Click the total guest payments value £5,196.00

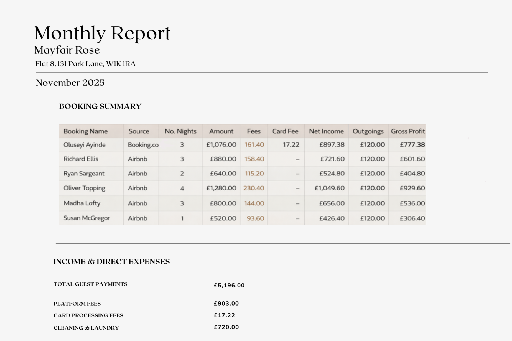pos(229,286)
